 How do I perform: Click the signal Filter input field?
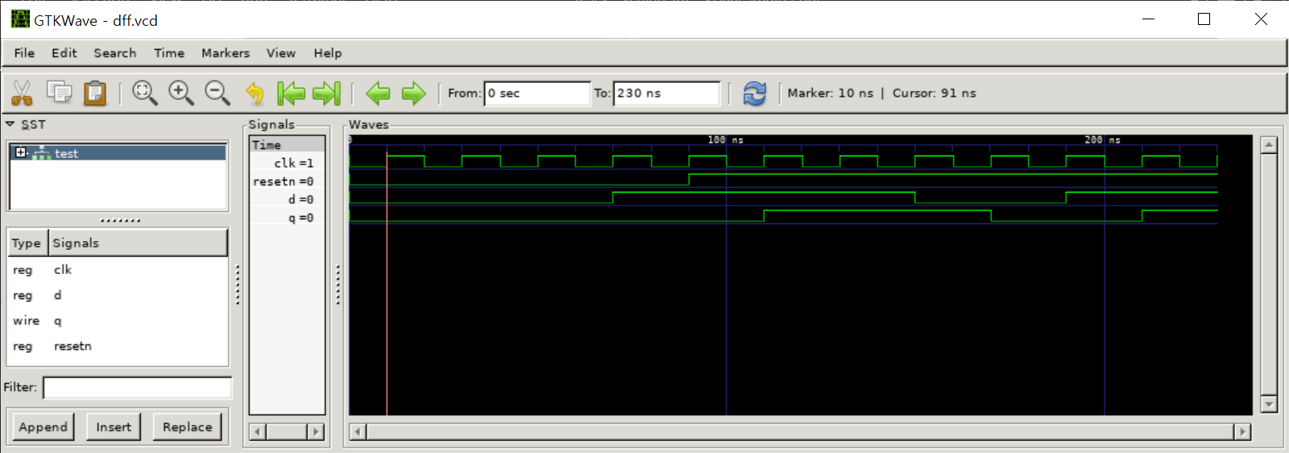click(x=138, y=388)
